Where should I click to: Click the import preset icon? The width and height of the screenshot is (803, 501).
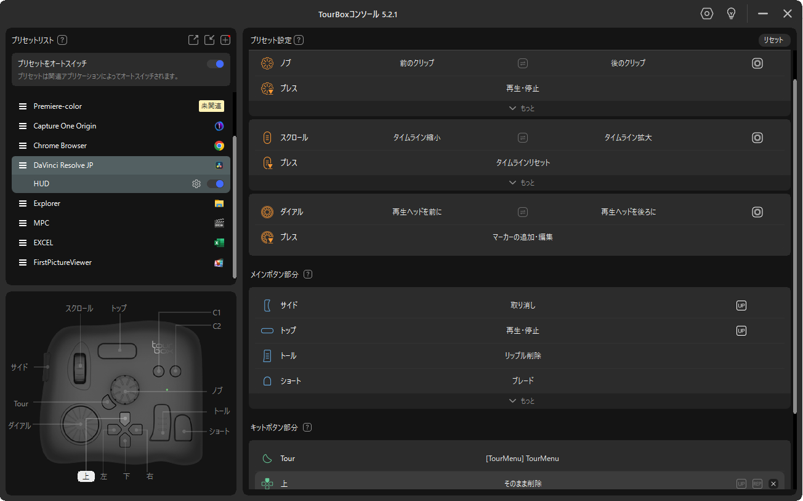point(209,40)
